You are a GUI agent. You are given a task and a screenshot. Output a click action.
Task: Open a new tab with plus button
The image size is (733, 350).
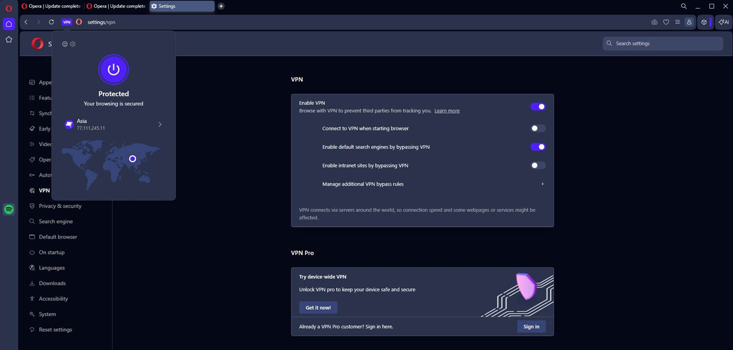click(221, 6)
